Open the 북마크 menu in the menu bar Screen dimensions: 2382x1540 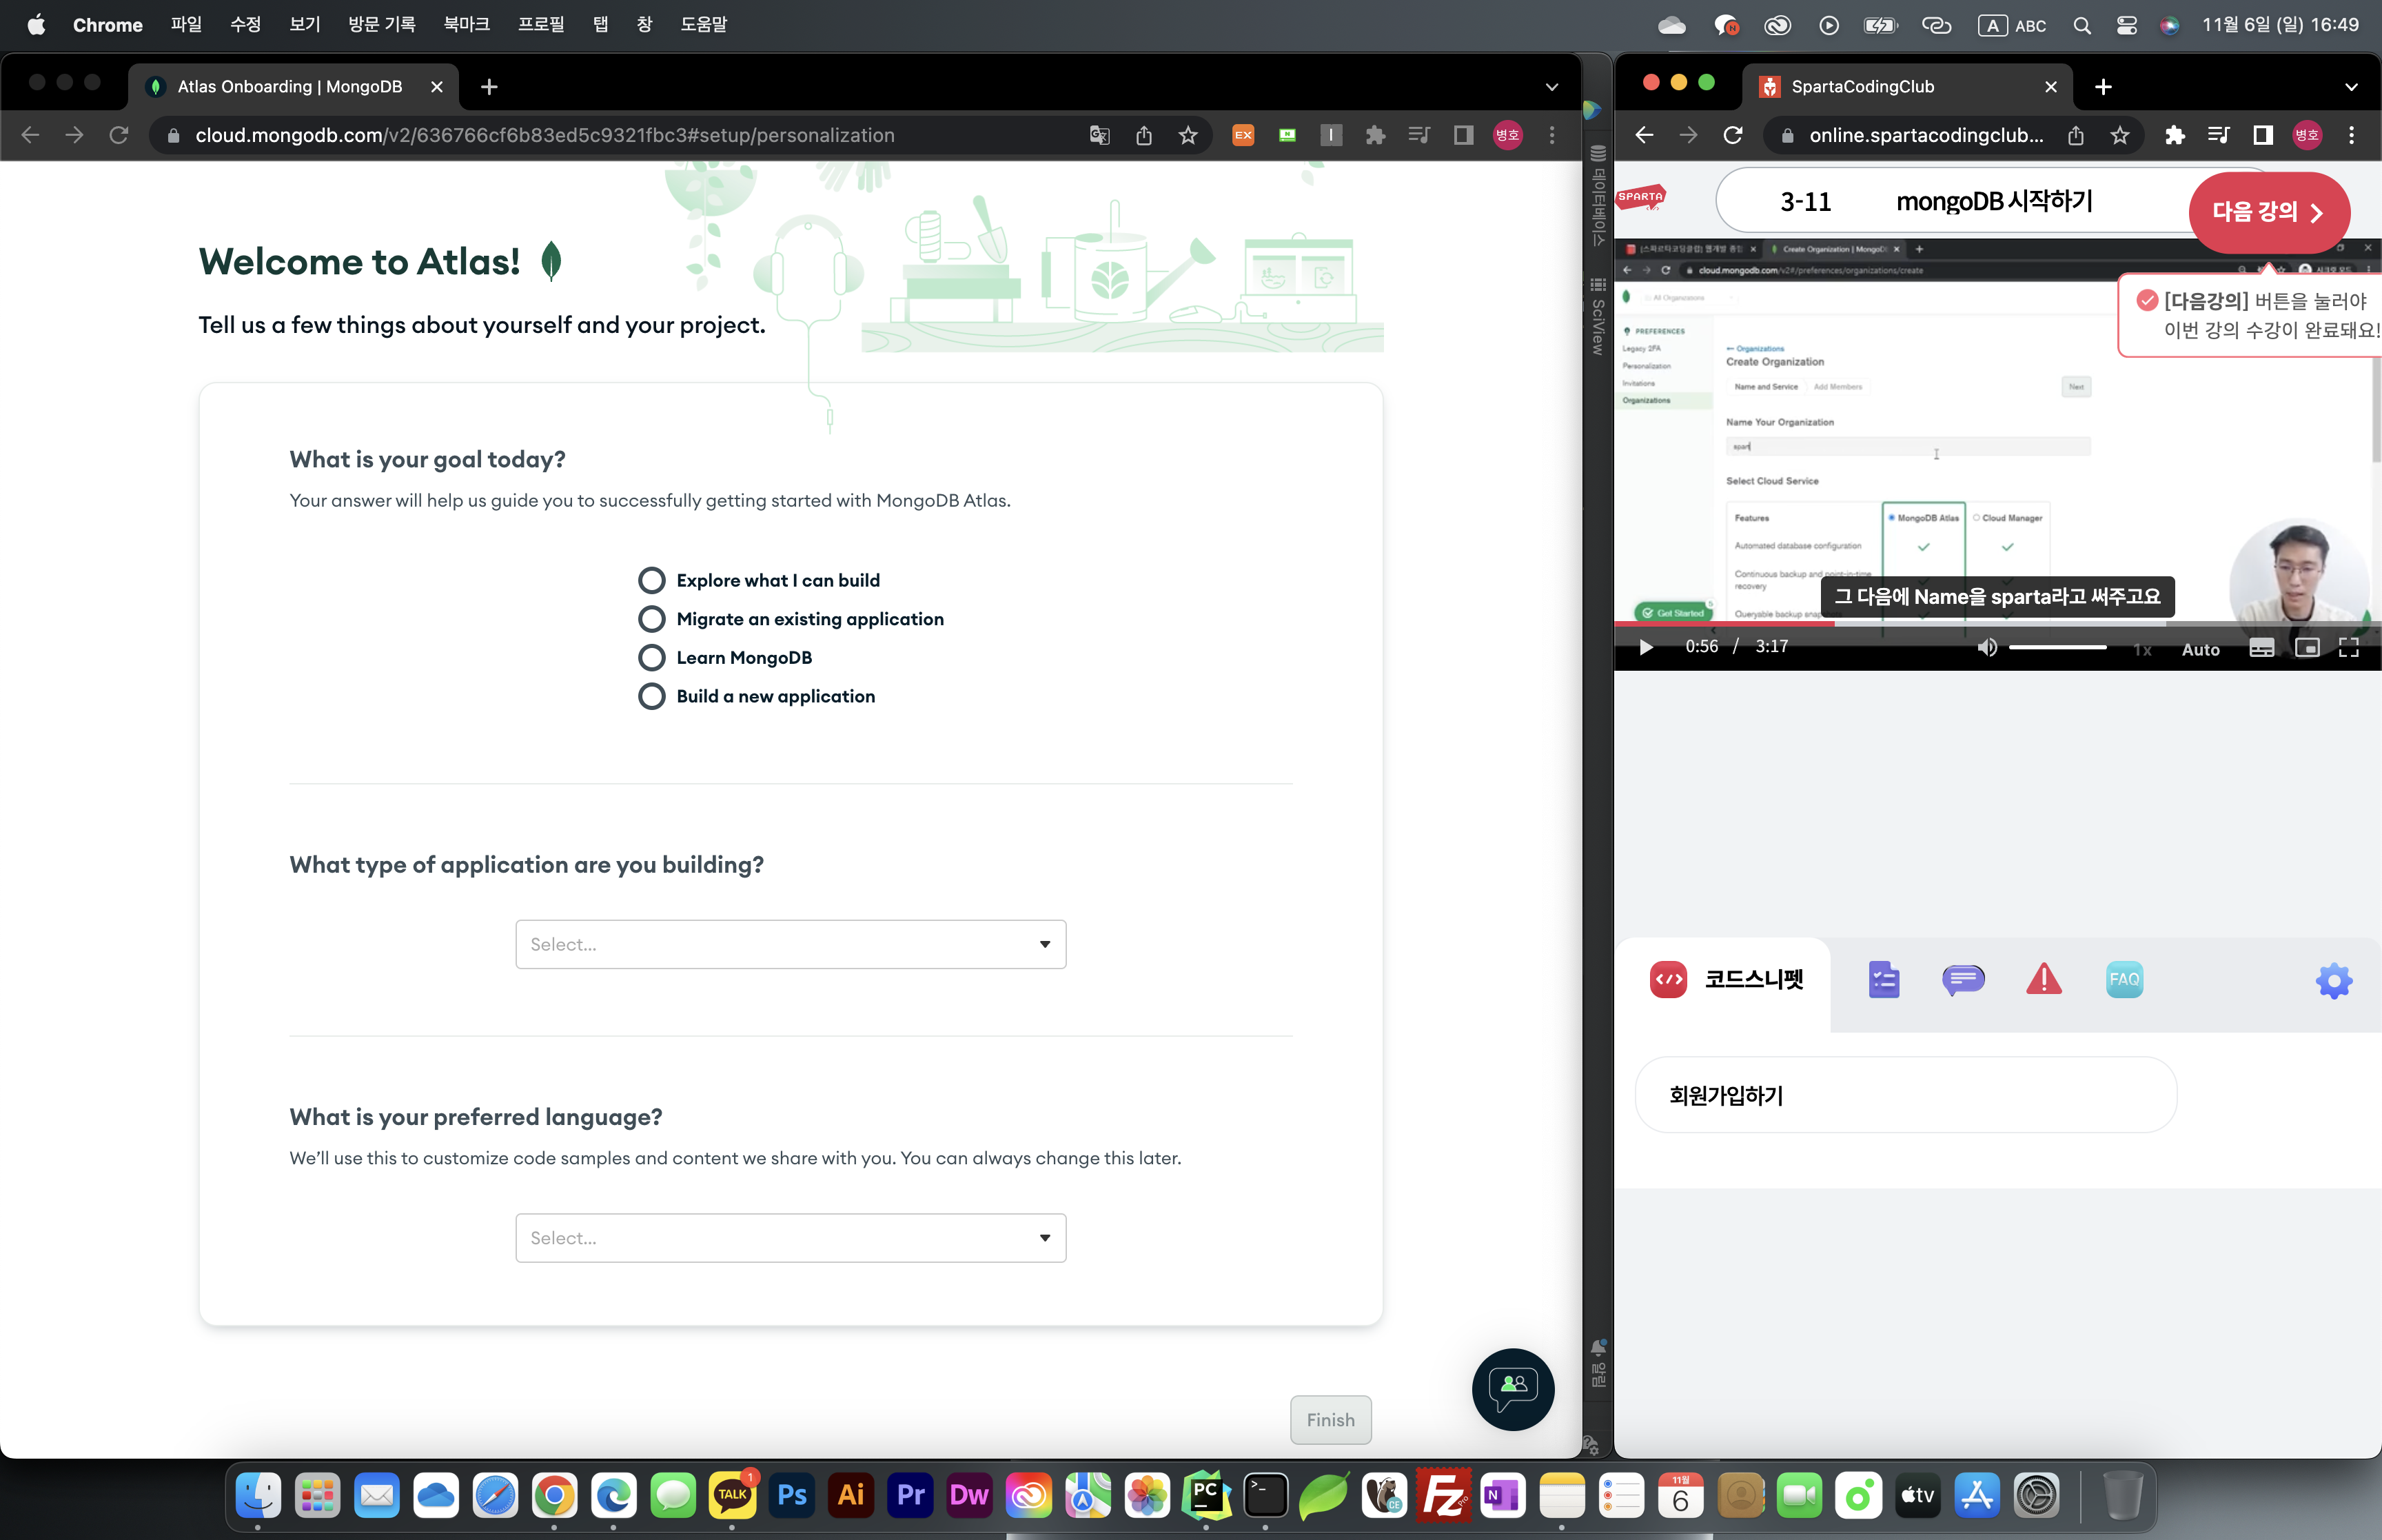467,25
